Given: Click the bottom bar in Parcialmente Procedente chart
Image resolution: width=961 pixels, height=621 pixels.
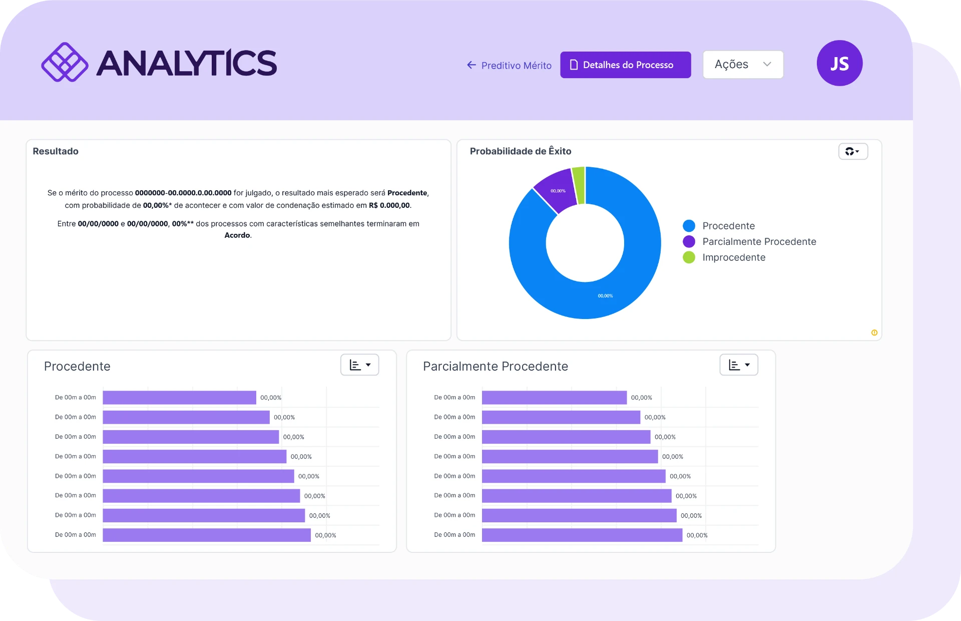Looking at the screenshot, I should click(582, 535).
